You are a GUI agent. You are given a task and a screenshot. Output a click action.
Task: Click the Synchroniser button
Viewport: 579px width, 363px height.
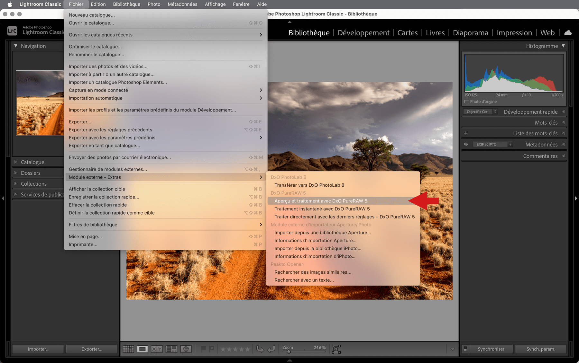tap(491, 349)
